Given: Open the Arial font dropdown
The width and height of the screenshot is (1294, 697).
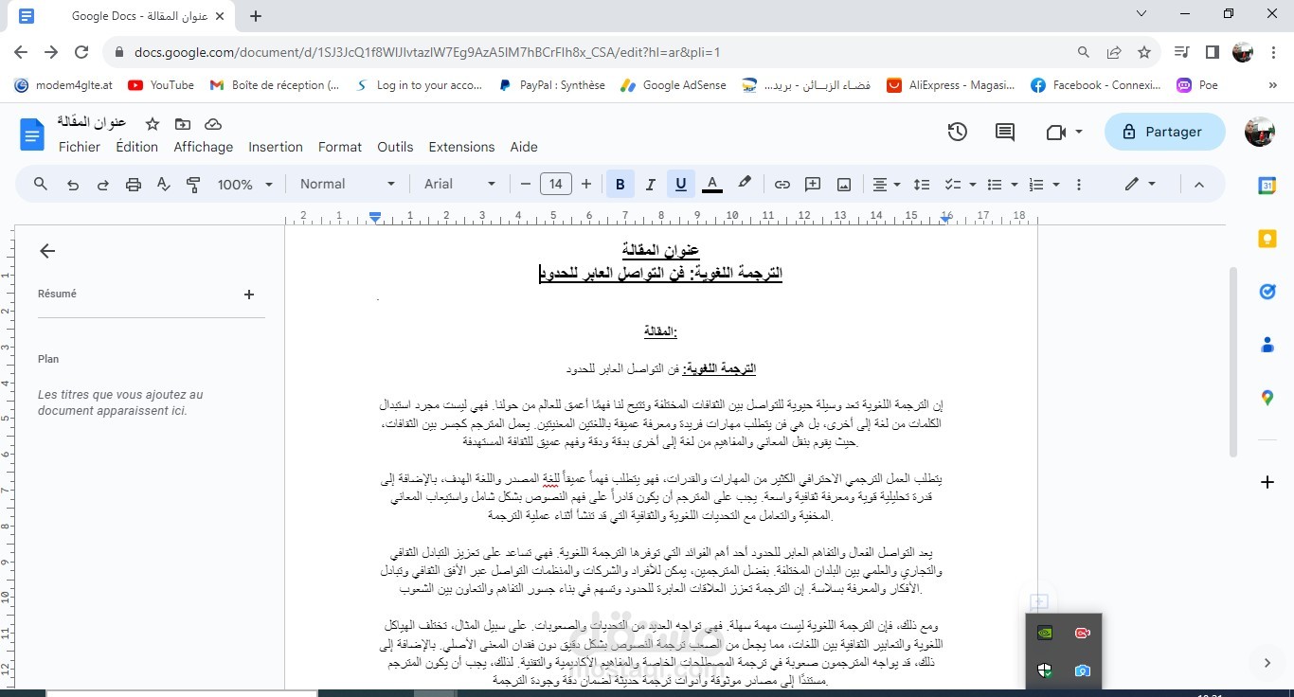Looking at the screenshot, I should click(460, 184).
